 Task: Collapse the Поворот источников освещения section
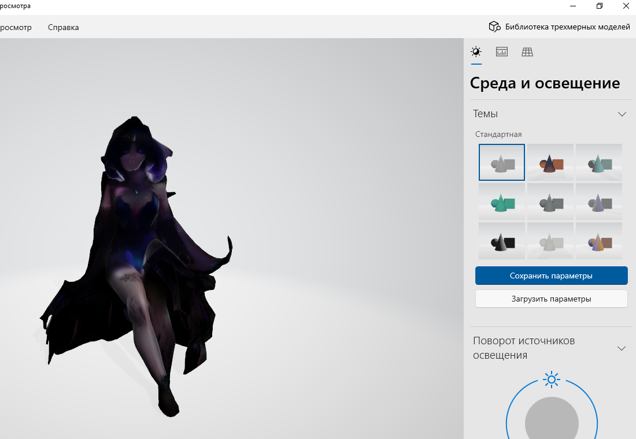pyautogui.click(x=621, y=348)
